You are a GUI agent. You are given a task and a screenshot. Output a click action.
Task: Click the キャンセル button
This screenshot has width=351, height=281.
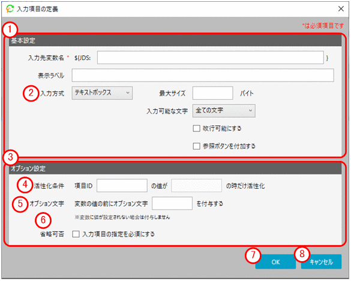pyautogui.click(x=321, y=262)
